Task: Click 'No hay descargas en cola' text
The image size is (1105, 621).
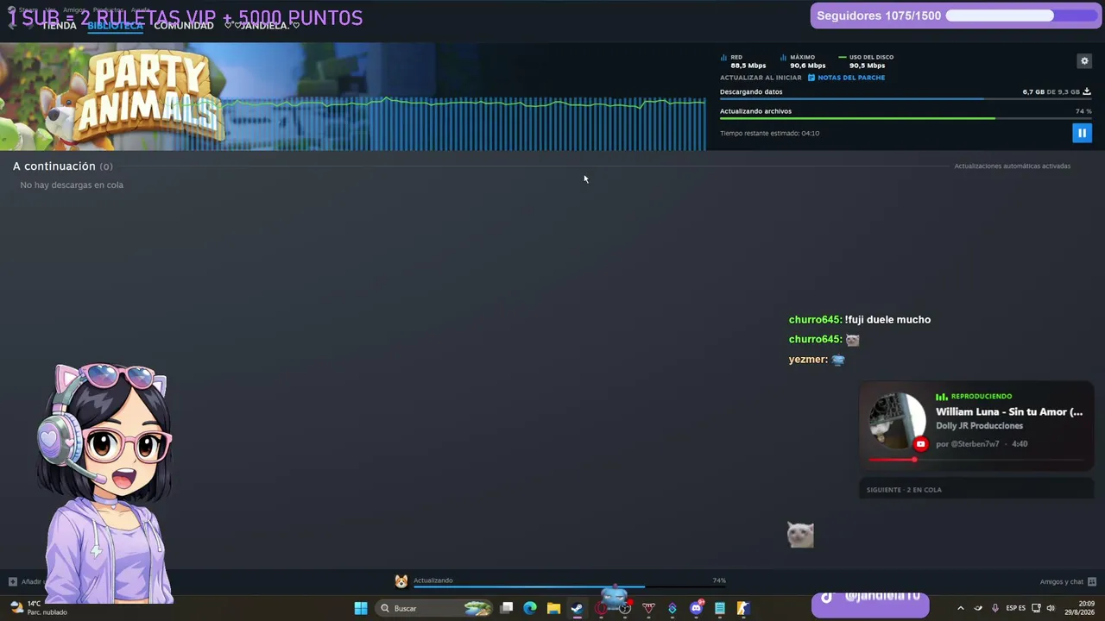Action: 72,185
